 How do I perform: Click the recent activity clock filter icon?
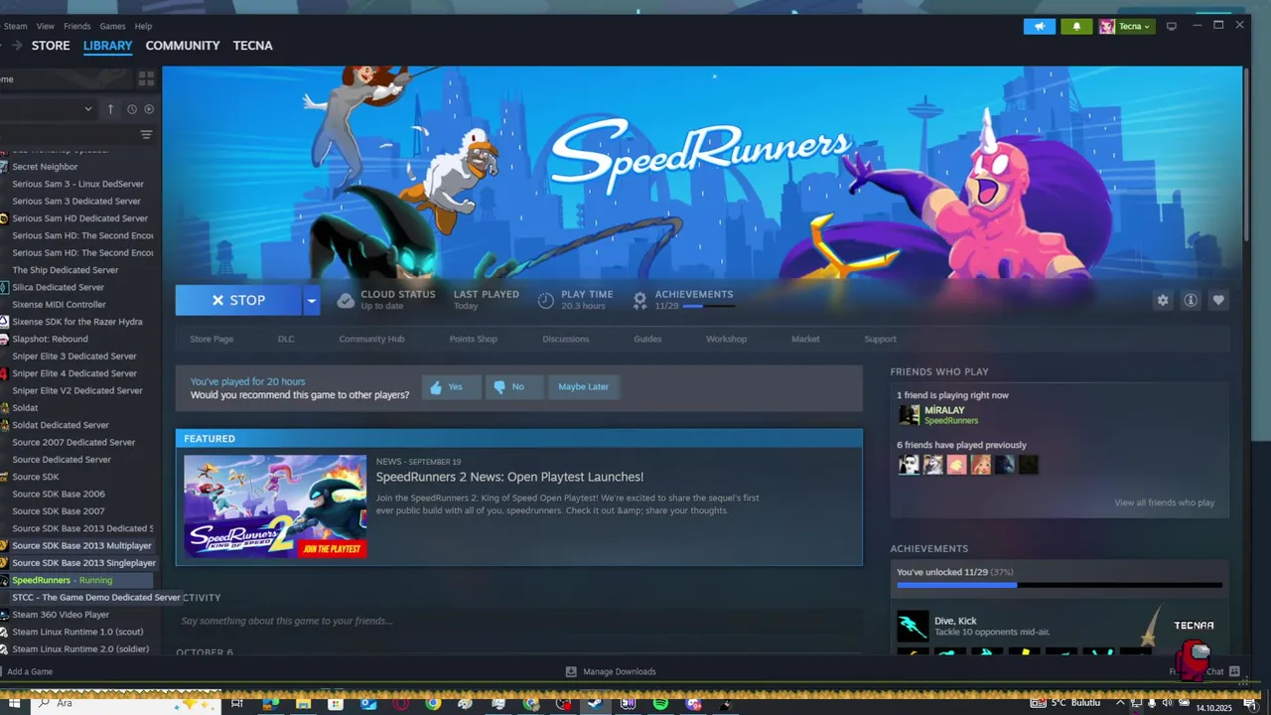(131, 109)
